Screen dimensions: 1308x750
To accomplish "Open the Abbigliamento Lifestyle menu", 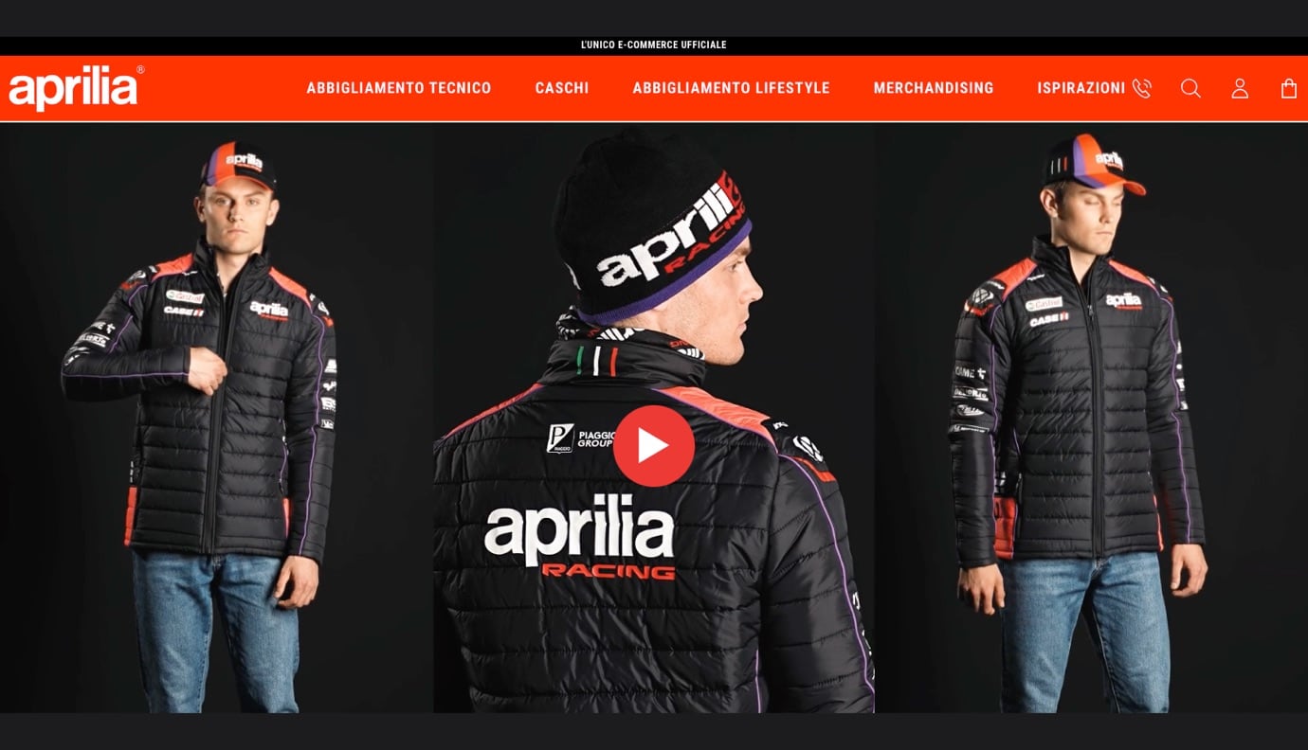I will [x=731, y=88].
